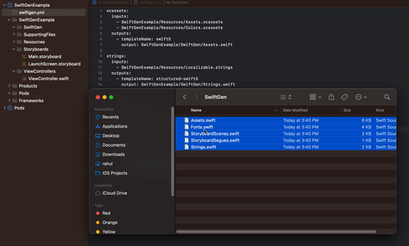Expand the Resources group
409x246 pixels.
(14, 42)
